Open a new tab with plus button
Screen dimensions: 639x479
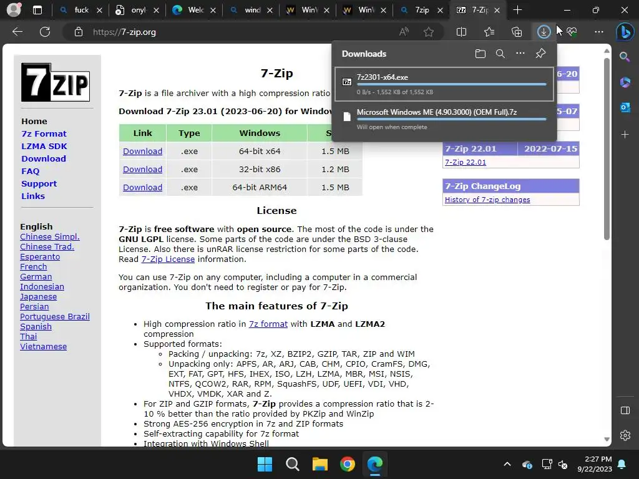pos(517,10)
